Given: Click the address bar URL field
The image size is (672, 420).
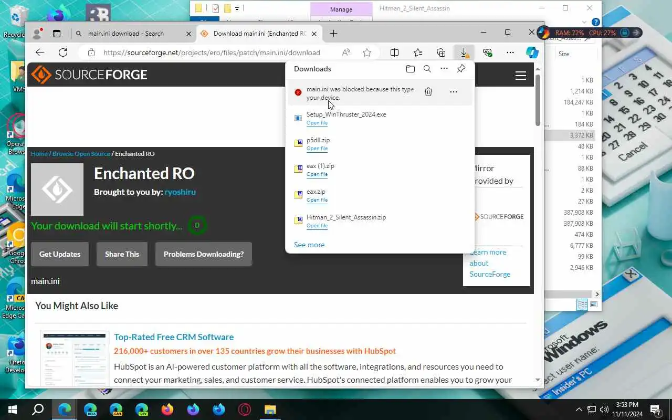Looking at the screenshot, I should point(212,52).
